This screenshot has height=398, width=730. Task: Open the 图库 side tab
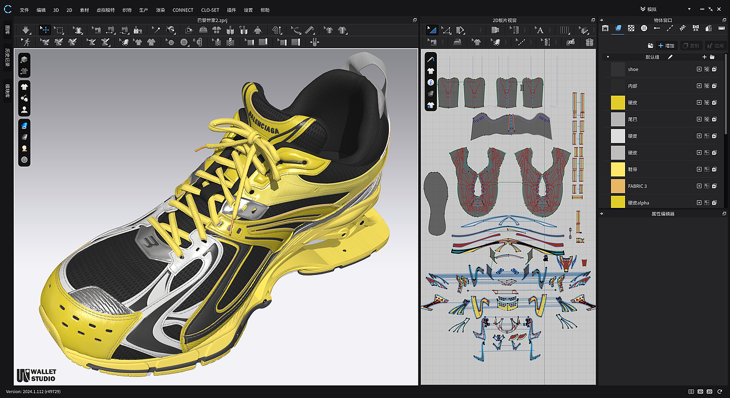[7, 30]
